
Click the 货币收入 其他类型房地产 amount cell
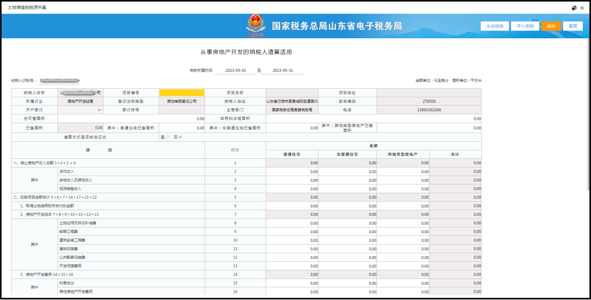(403, 171)
